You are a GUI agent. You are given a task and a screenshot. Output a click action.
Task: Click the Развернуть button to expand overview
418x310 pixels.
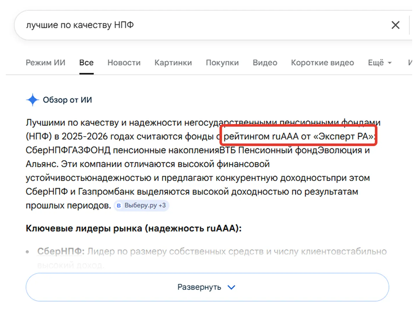click(207, 287)
